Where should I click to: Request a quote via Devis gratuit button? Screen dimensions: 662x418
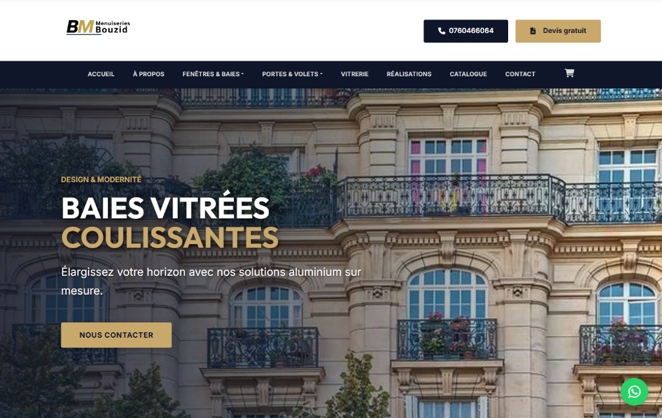pos(558,31)
